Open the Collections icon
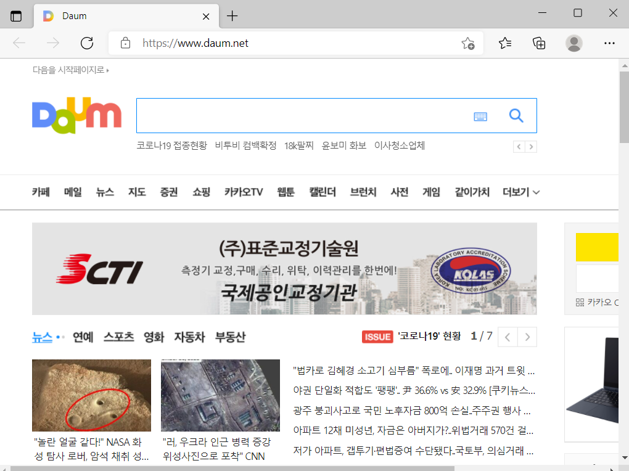The height and width of the screenshot is (471, 629). [539, 43]
